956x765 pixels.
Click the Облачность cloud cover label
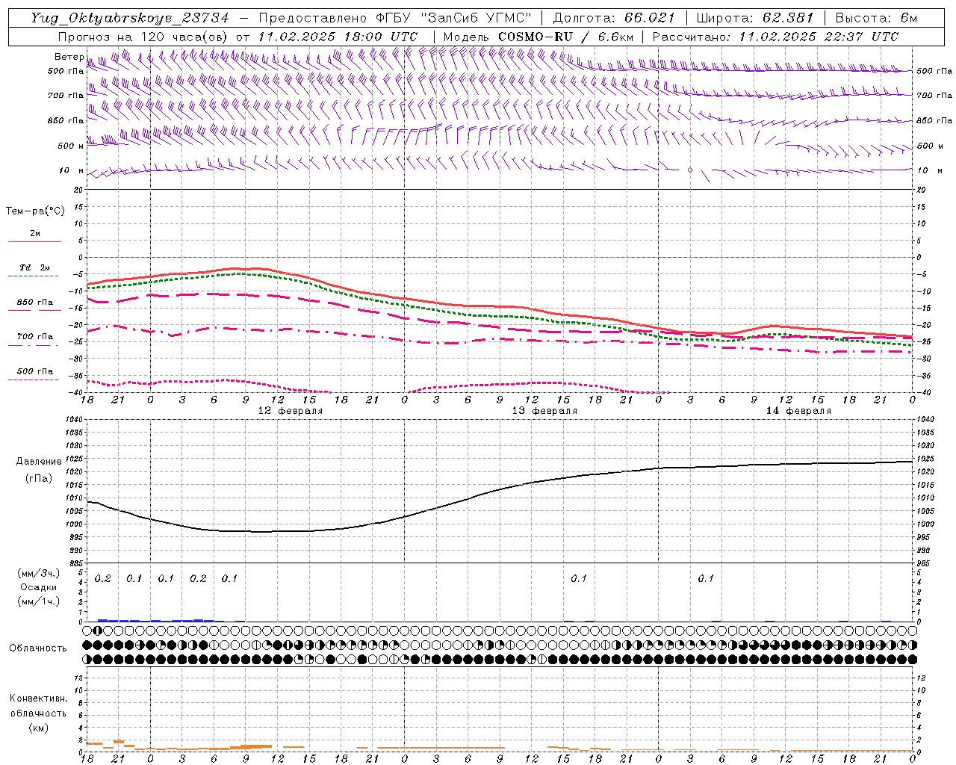click(38, 648)
